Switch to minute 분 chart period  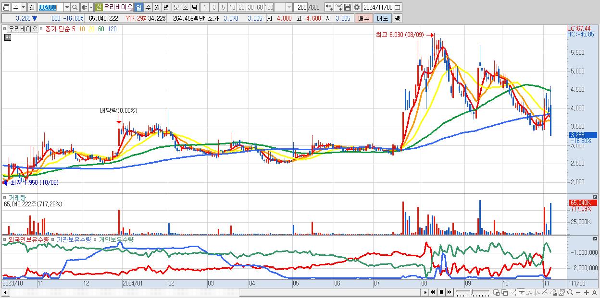pyautogui.click(x=176, y=8)
